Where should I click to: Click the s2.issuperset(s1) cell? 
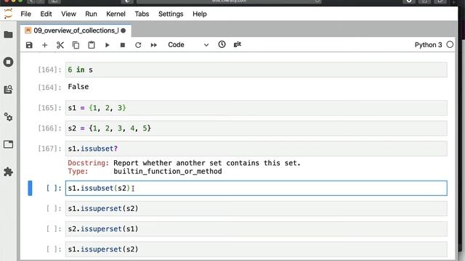[x=256, y=229]
